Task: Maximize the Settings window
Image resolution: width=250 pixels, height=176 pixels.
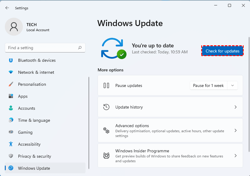Action: [230, 5]
